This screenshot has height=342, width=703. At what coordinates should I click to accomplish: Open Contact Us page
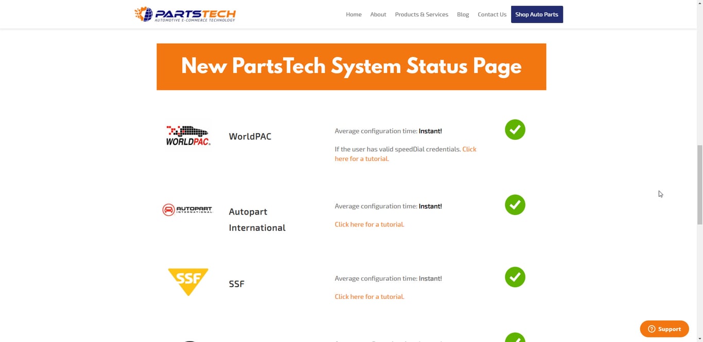coord(492,14)
